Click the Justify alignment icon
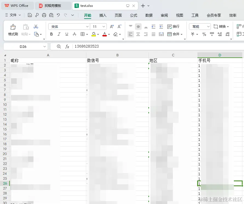244x204 pixels. click(x=153, y=34)
